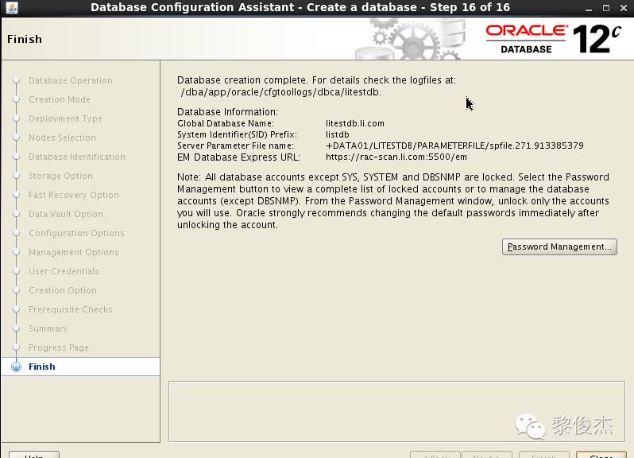634x458 pixels.
Task: Click the Database Information label
Action: (x=228, y=112)
